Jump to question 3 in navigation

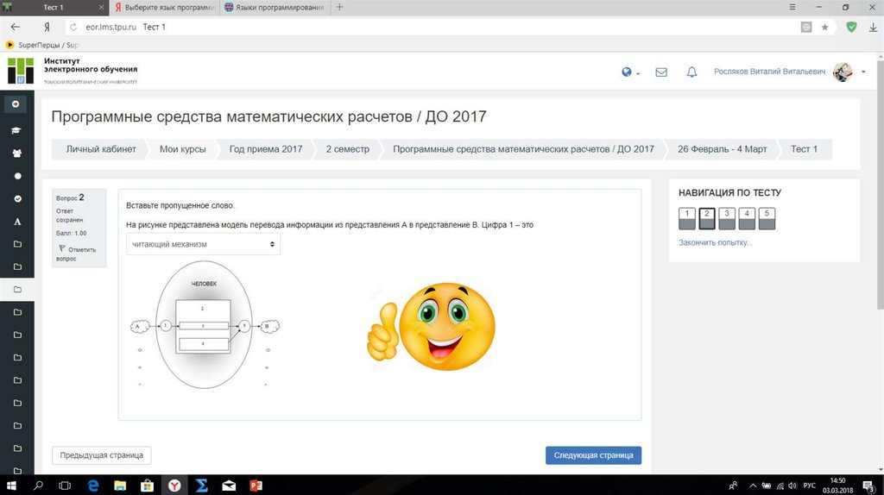coord(727,218)
